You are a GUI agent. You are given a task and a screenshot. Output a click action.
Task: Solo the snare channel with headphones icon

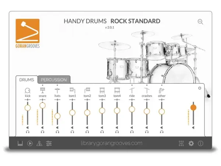[42, 132]
